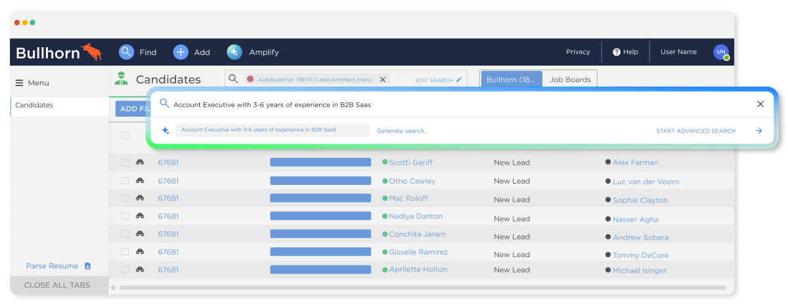Open owner Tommy DeCore

(640, 256)
